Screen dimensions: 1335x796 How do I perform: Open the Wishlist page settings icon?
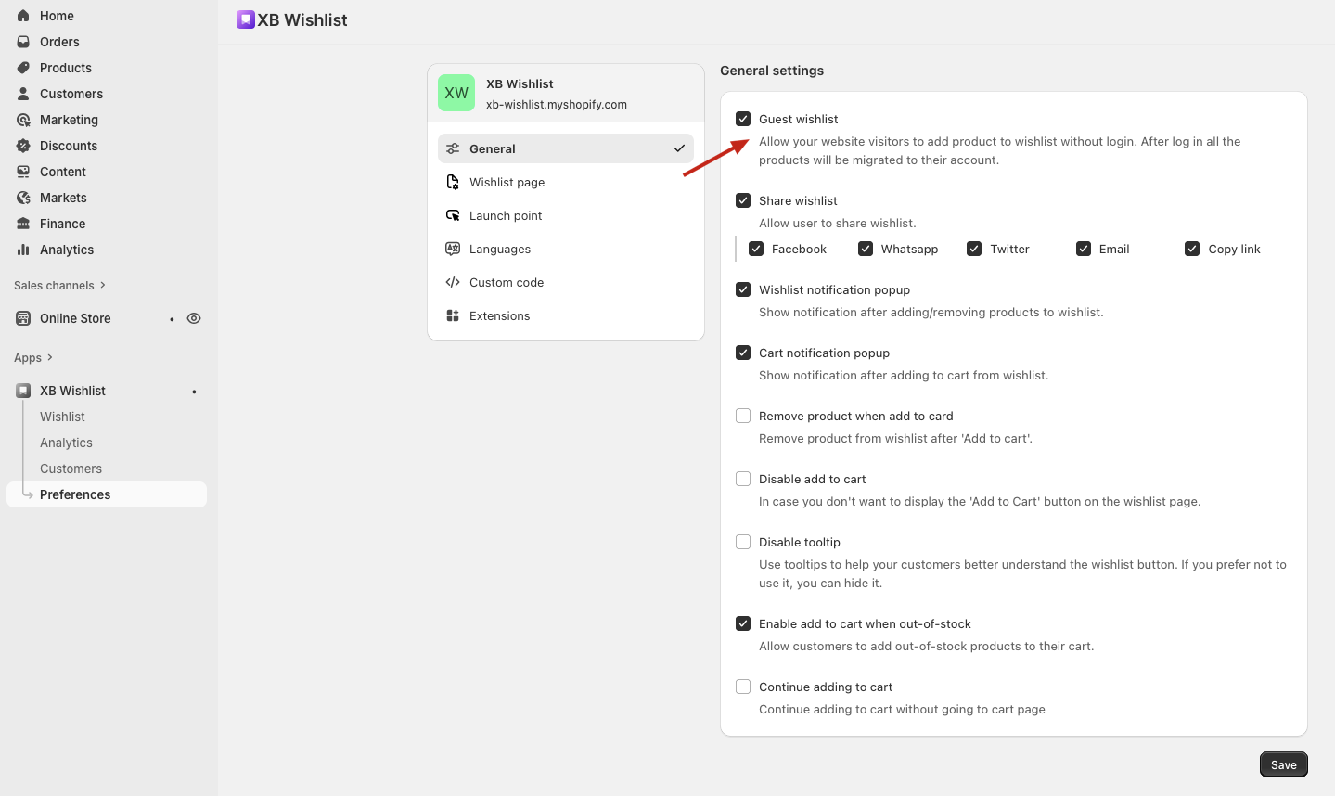(x=452, y=182)
